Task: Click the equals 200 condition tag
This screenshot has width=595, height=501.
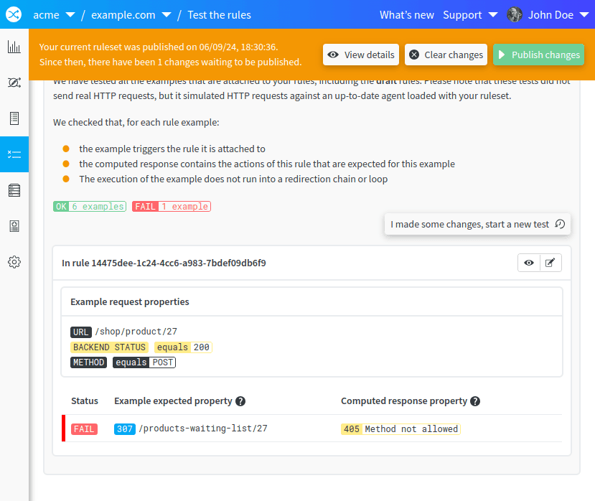Action: [x=183, y=347]
